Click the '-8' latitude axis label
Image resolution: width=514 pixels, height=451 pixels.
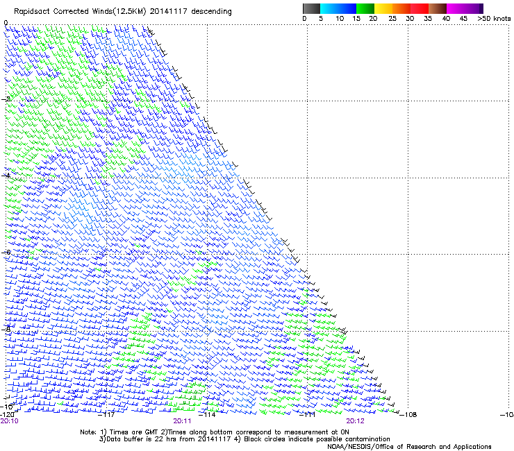tap(6, 329)
